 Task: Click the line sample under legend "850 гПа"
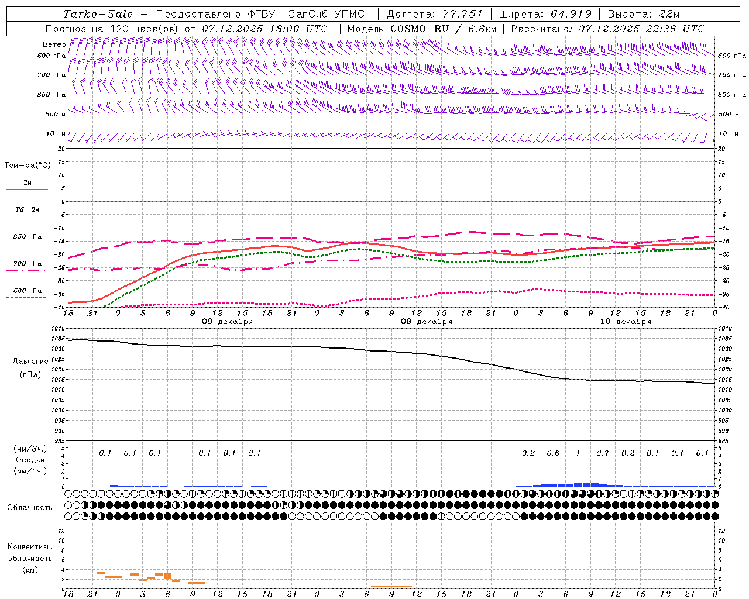(26, 243)
